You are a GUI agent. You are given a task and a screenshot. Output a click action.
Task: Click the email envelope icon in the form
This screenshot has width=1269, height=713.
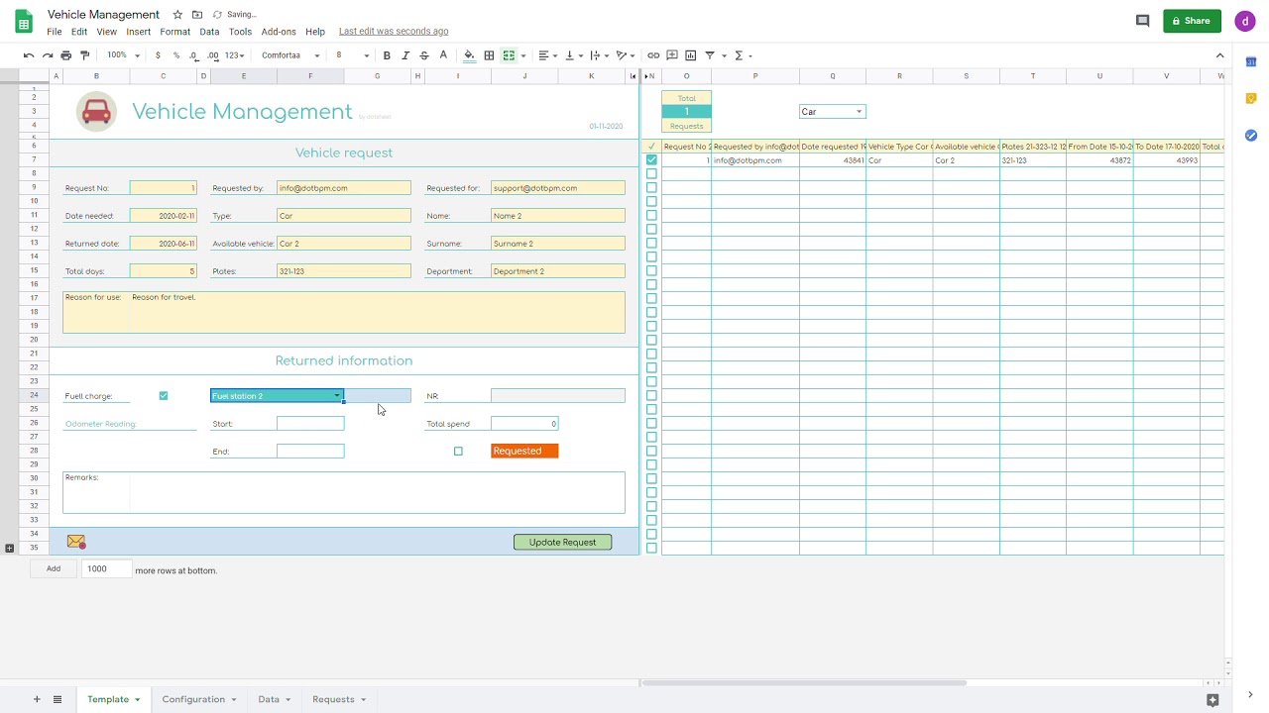pos(76,542)
